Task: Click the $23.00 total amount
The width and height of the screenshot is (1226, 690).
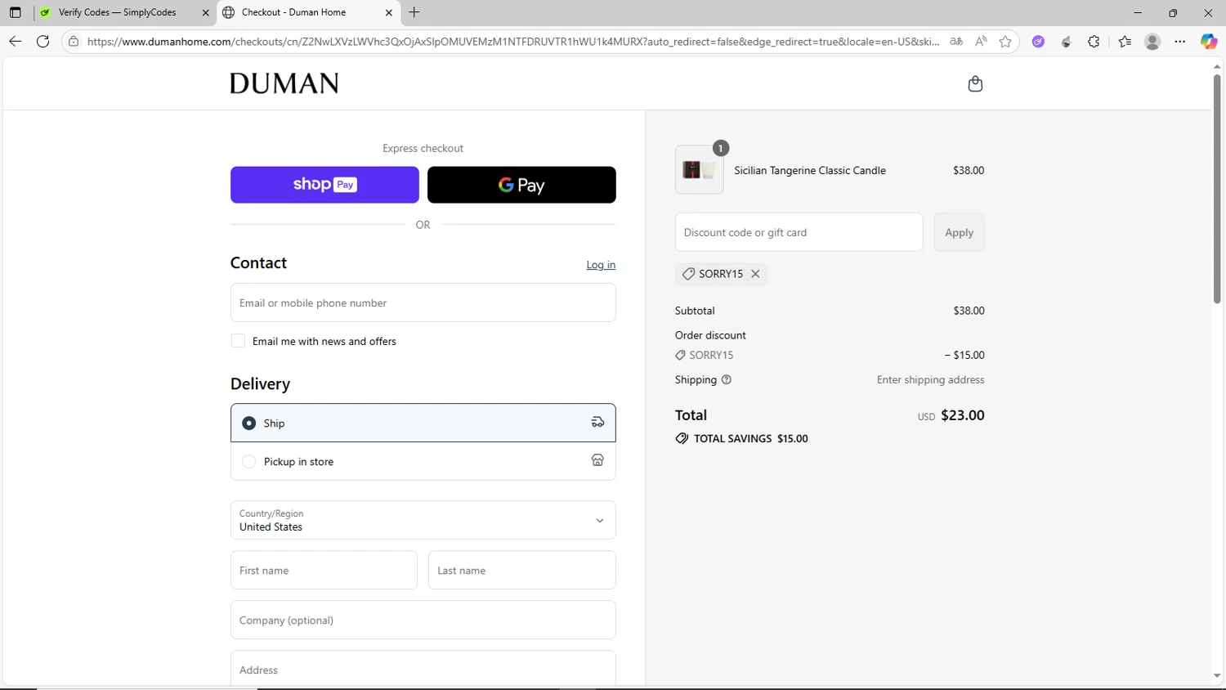Action: (x=963, y=415)
